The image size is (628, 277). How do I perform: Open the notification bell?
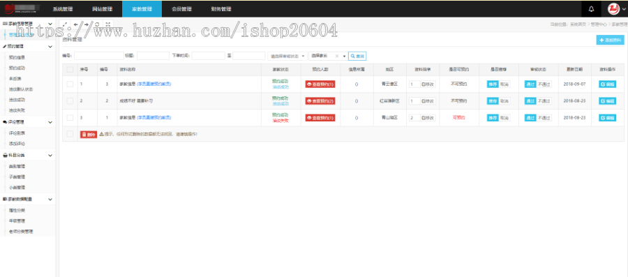(x=591, y=9)
